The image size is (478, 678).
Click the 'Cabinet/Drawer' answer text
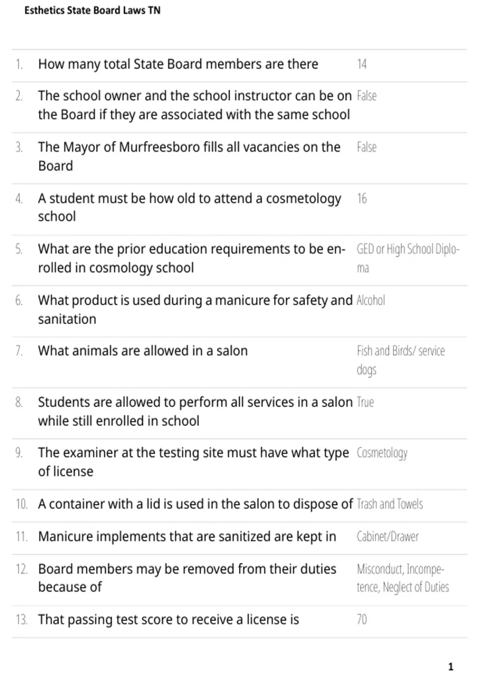[388, 537]
